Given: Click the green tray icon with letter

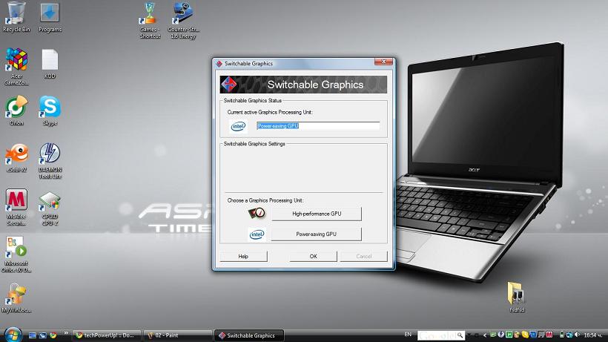Looking at the screenshot, I should click(x=509, y=335).
